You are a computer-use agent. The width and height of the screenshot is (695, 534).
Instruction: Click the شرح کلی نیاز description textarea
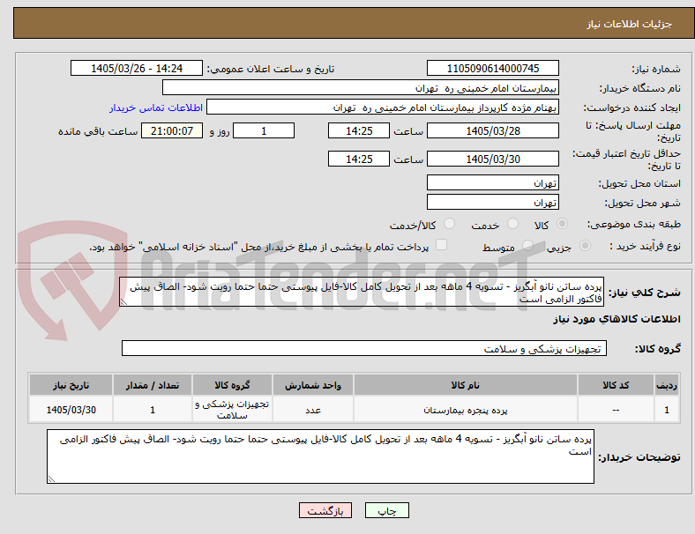point(362,292)
